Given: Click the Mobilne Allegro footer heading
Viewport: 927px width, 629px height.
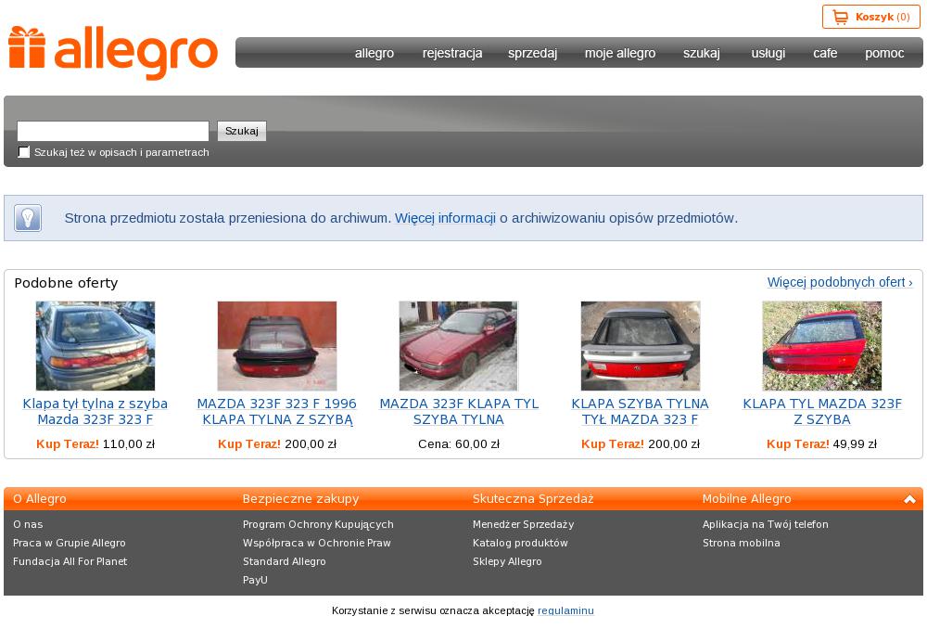Looking at the screenshot, I should pos(746,499).
